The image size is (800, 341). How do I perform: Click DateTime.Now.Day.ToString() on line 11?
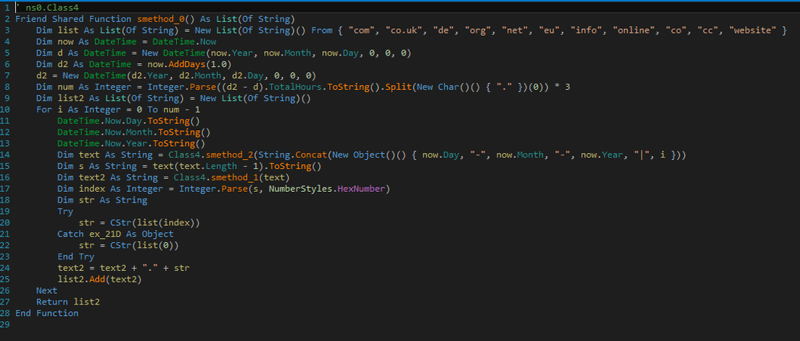click(x=129, y=121)
